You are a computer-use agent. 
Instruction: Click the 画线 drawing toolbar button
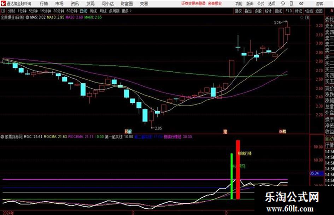278,11
